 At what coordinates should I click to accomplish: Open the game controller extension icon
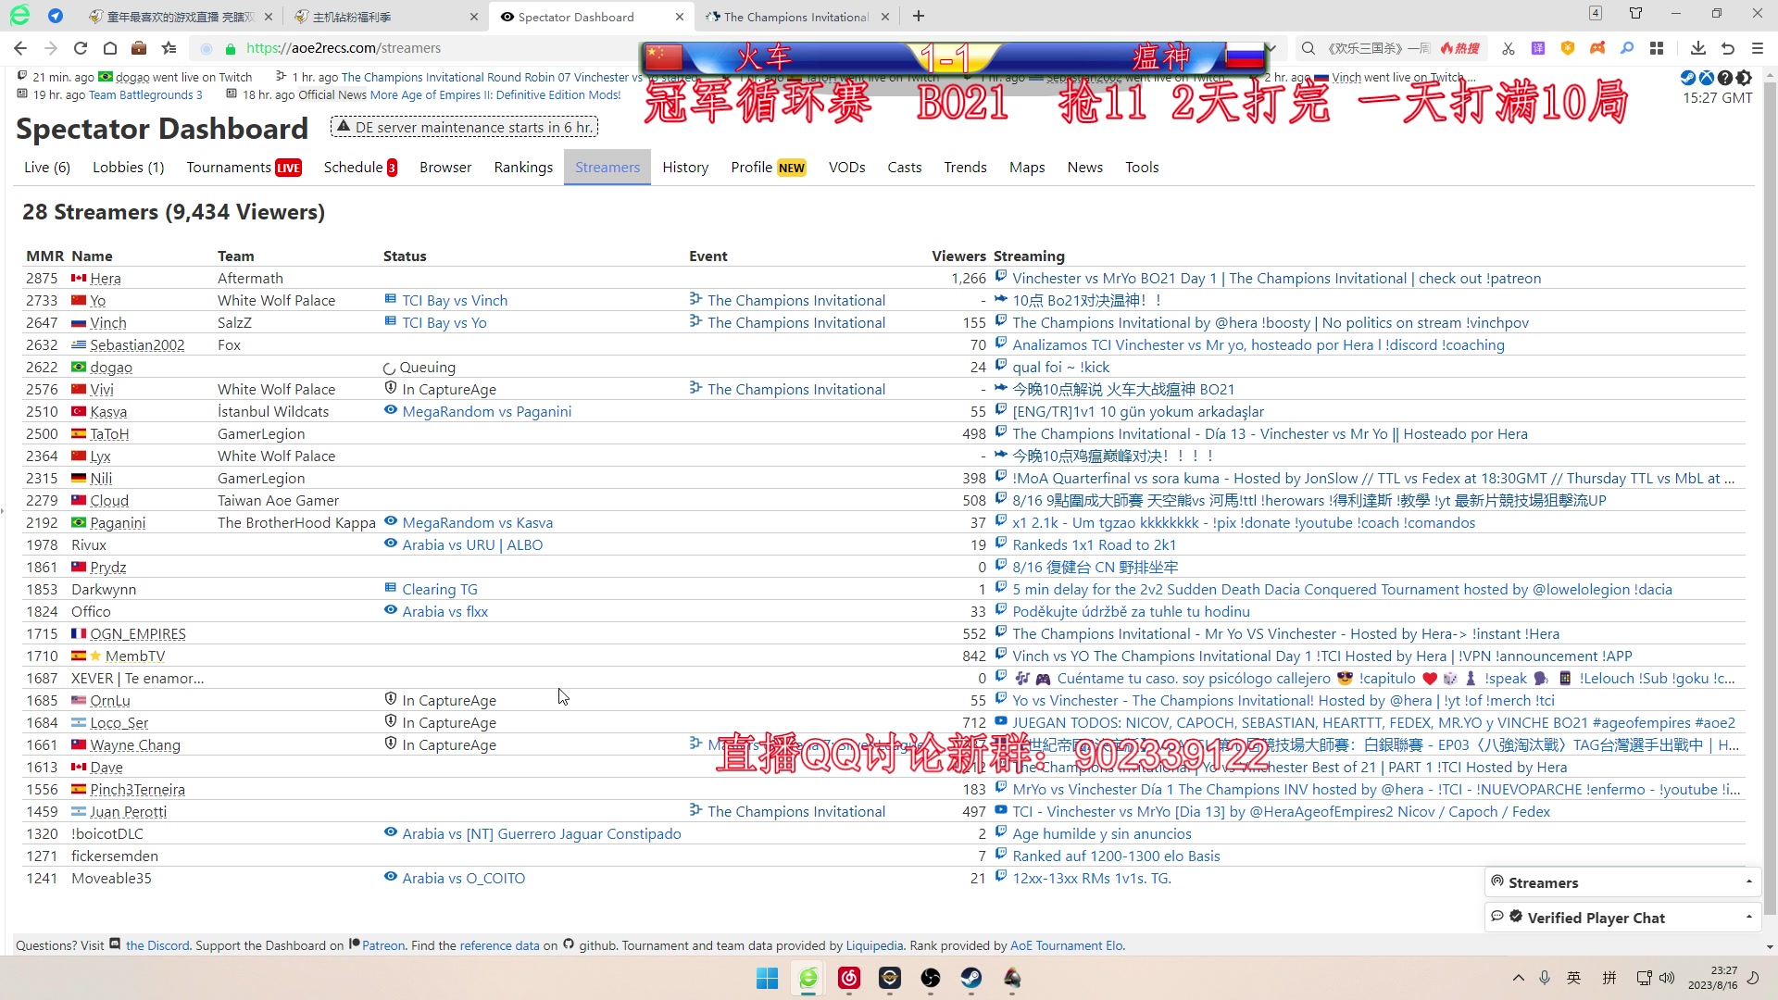point(1597,48)
